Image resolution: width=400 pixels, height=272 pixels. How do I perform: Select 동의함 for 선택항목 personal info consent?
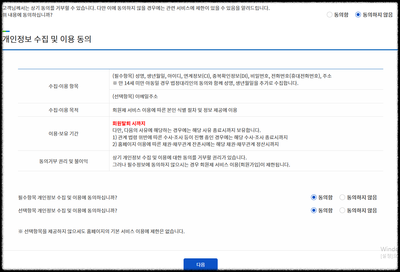pyautogui.click(x=313, y=210)
